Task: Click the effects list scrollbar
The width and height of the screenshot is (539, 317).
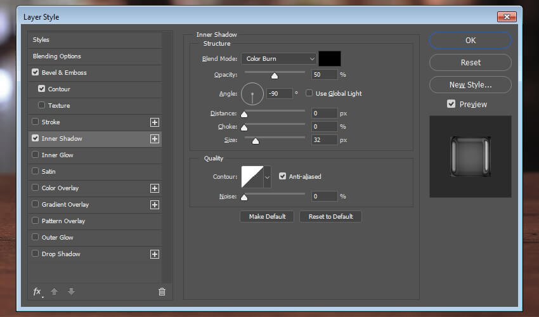Action: [x=167, y=157]
